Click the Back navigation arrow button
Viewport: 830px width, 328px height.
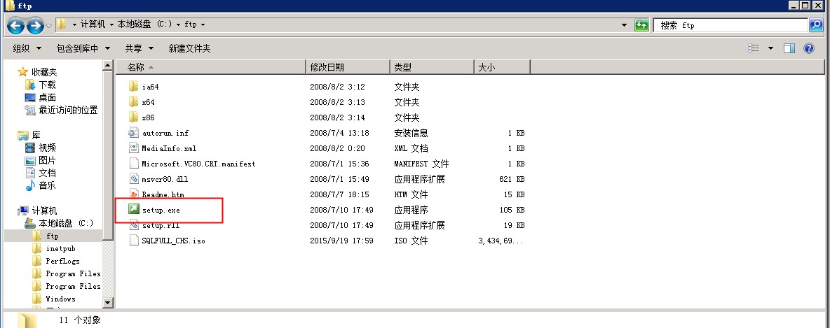[x=17, y=25]
